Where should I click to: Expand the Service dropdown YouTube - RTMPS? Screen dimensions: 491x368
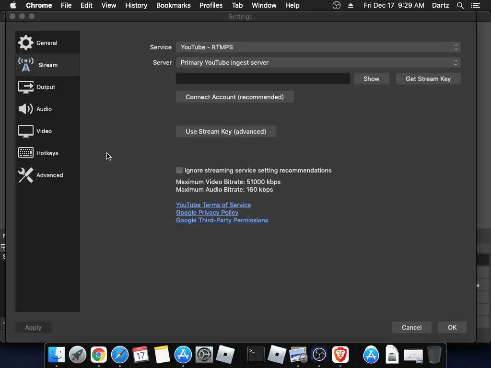click(318, 47)
